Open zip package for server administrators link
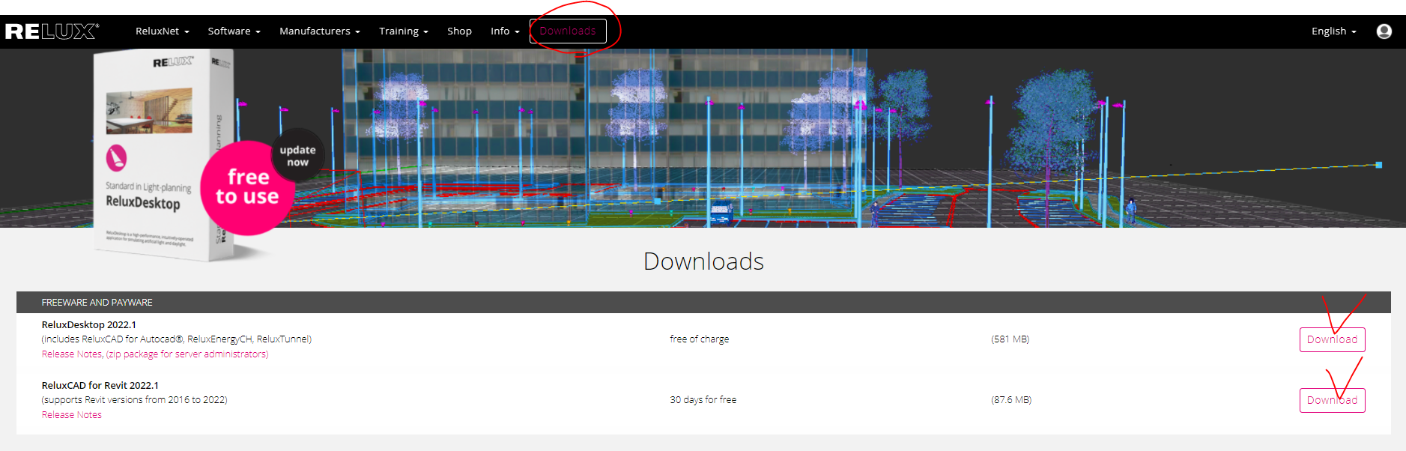1406x451 pixels. [187, 354]
